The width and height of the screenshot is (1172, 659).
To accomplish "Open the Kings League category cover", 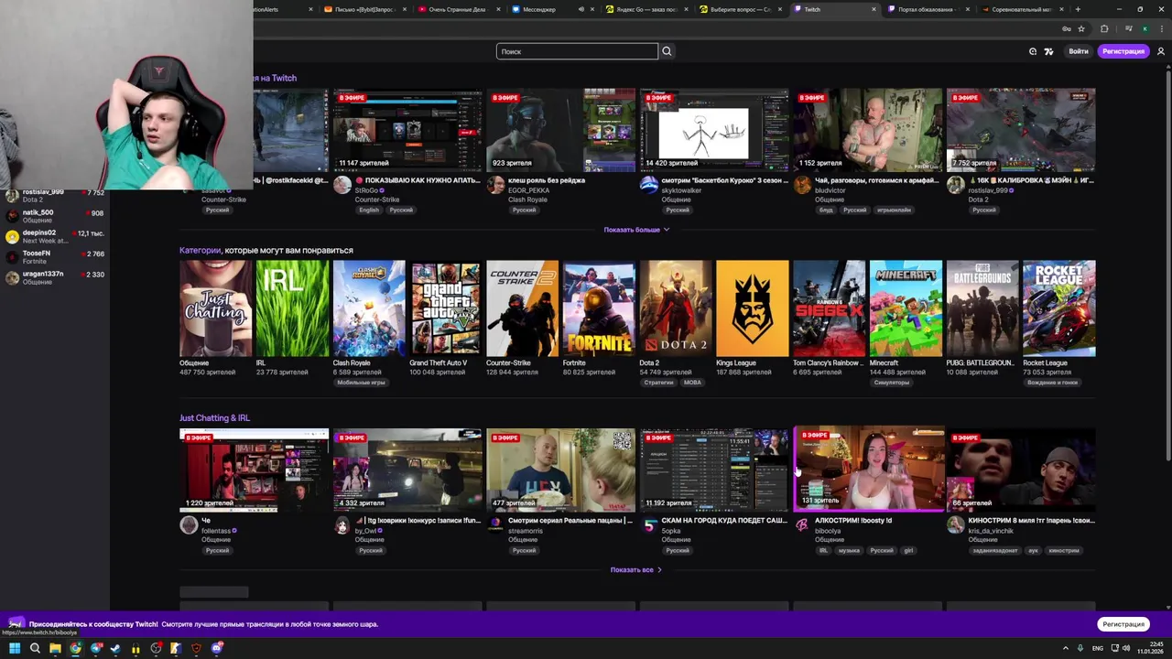I will coord(752,308).
